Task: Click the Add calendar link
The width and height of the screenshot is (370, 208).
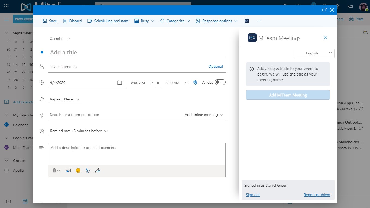Action: coord(19,102)
